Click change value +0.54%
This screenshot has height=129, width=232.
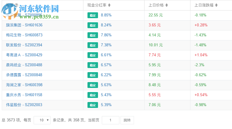click(x=201, y=95)
